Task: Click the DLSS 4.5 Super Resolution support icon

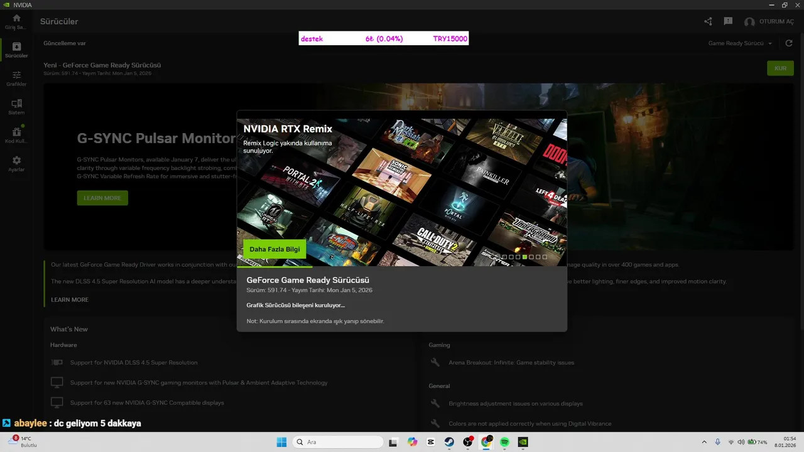Action: click(x=57, y=362)
